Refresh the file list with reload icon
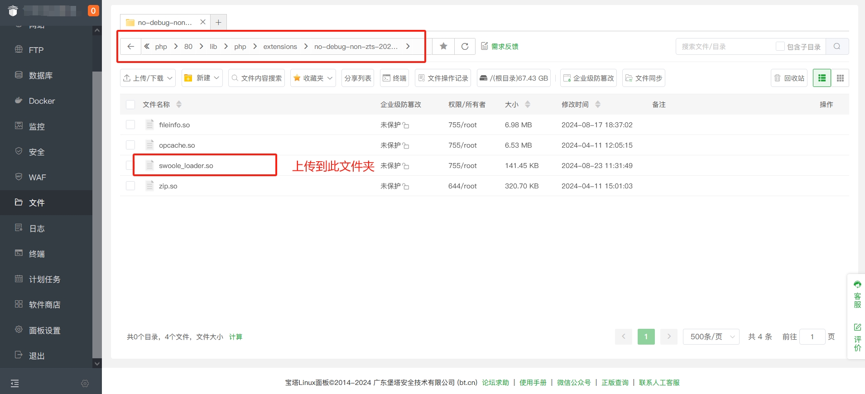 pos(465,46)
